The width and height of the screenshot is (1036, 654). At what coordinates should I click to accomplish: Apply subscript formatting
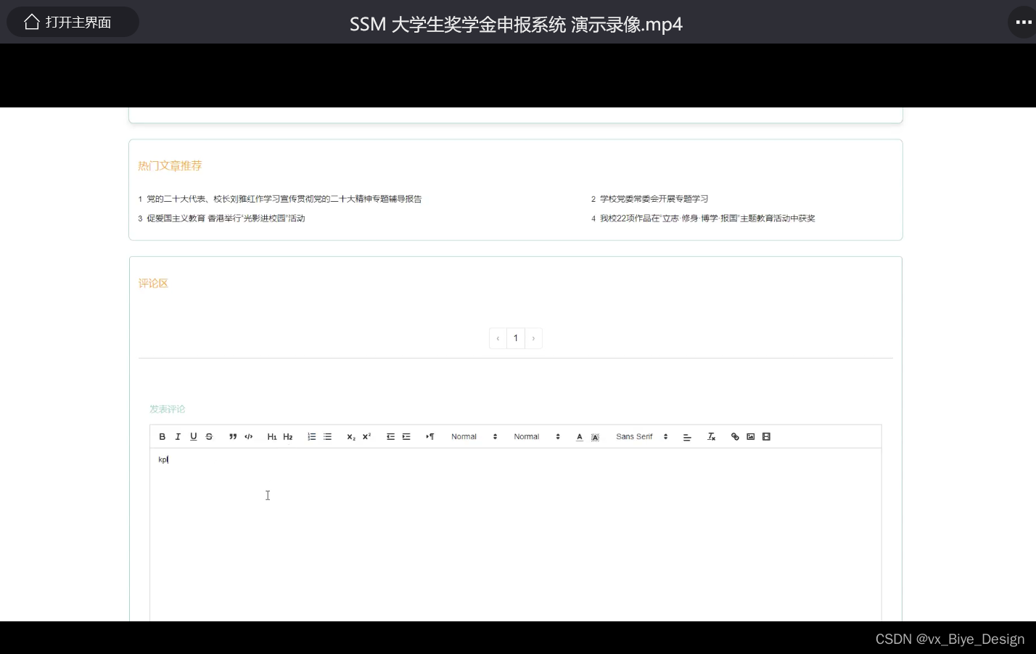(351, 437)
